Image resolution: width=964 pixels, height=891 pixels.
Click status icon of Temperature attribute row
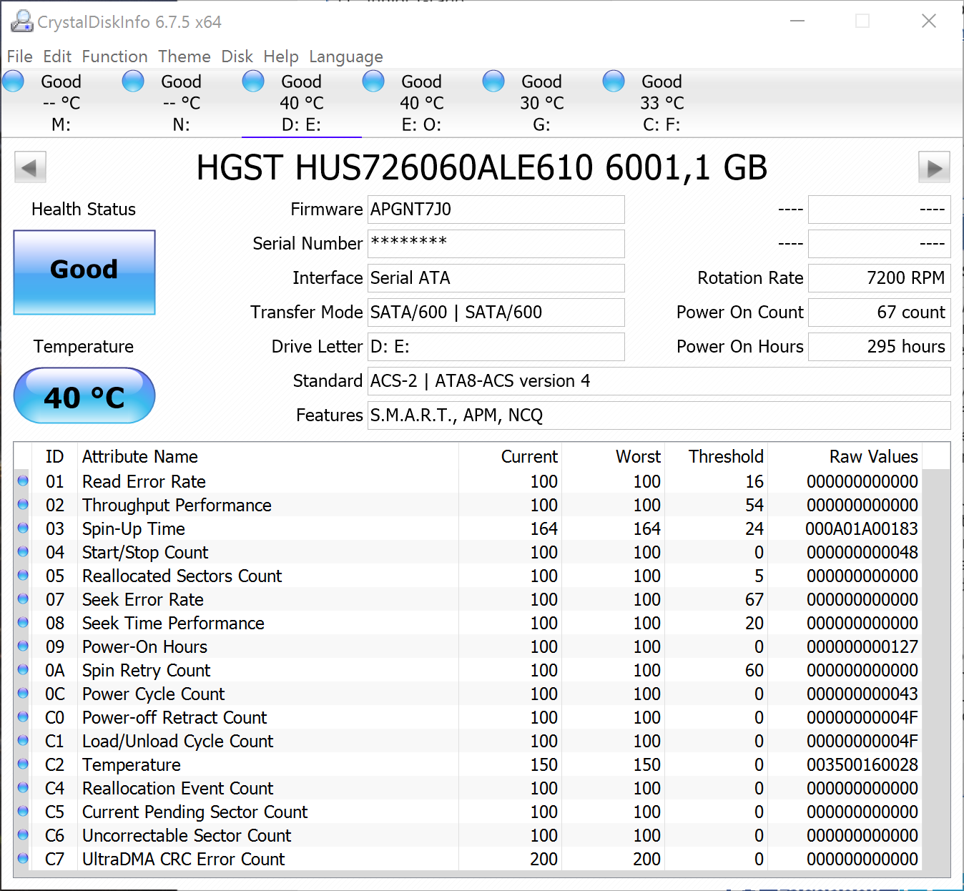[23, 764]
